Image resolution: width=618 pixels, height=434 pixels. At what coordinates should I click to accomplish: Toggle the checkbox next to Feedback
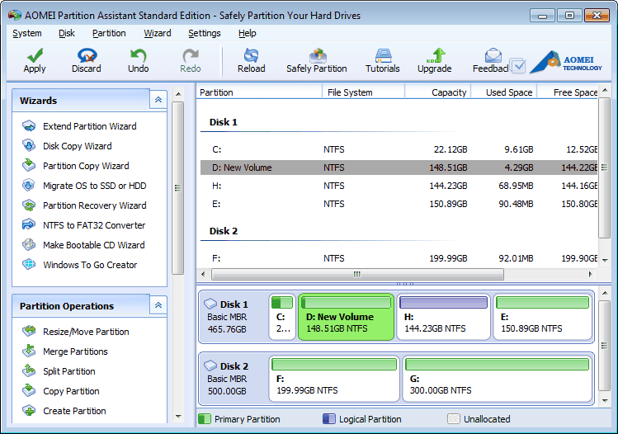tap(517, 66)
